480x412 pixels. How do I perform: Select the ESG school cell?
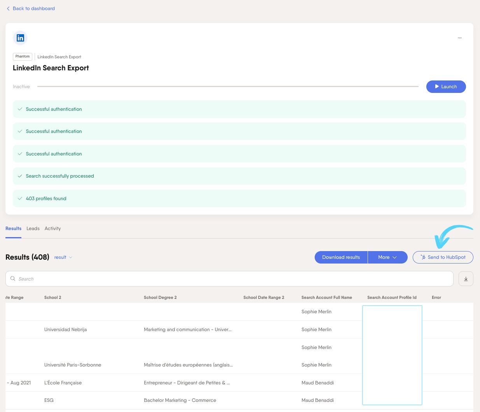click(x=49, y=400)
